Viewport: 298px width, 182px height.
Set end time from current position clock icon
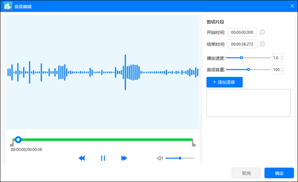pyautogui.click(x=262, y=44)
